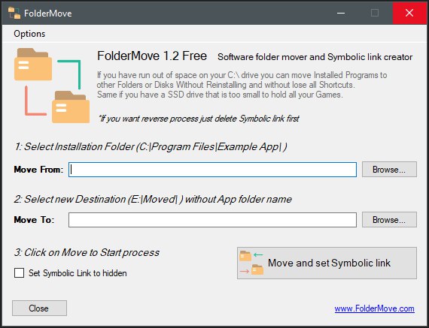Minimize the FolderMove window

(341, 13)
